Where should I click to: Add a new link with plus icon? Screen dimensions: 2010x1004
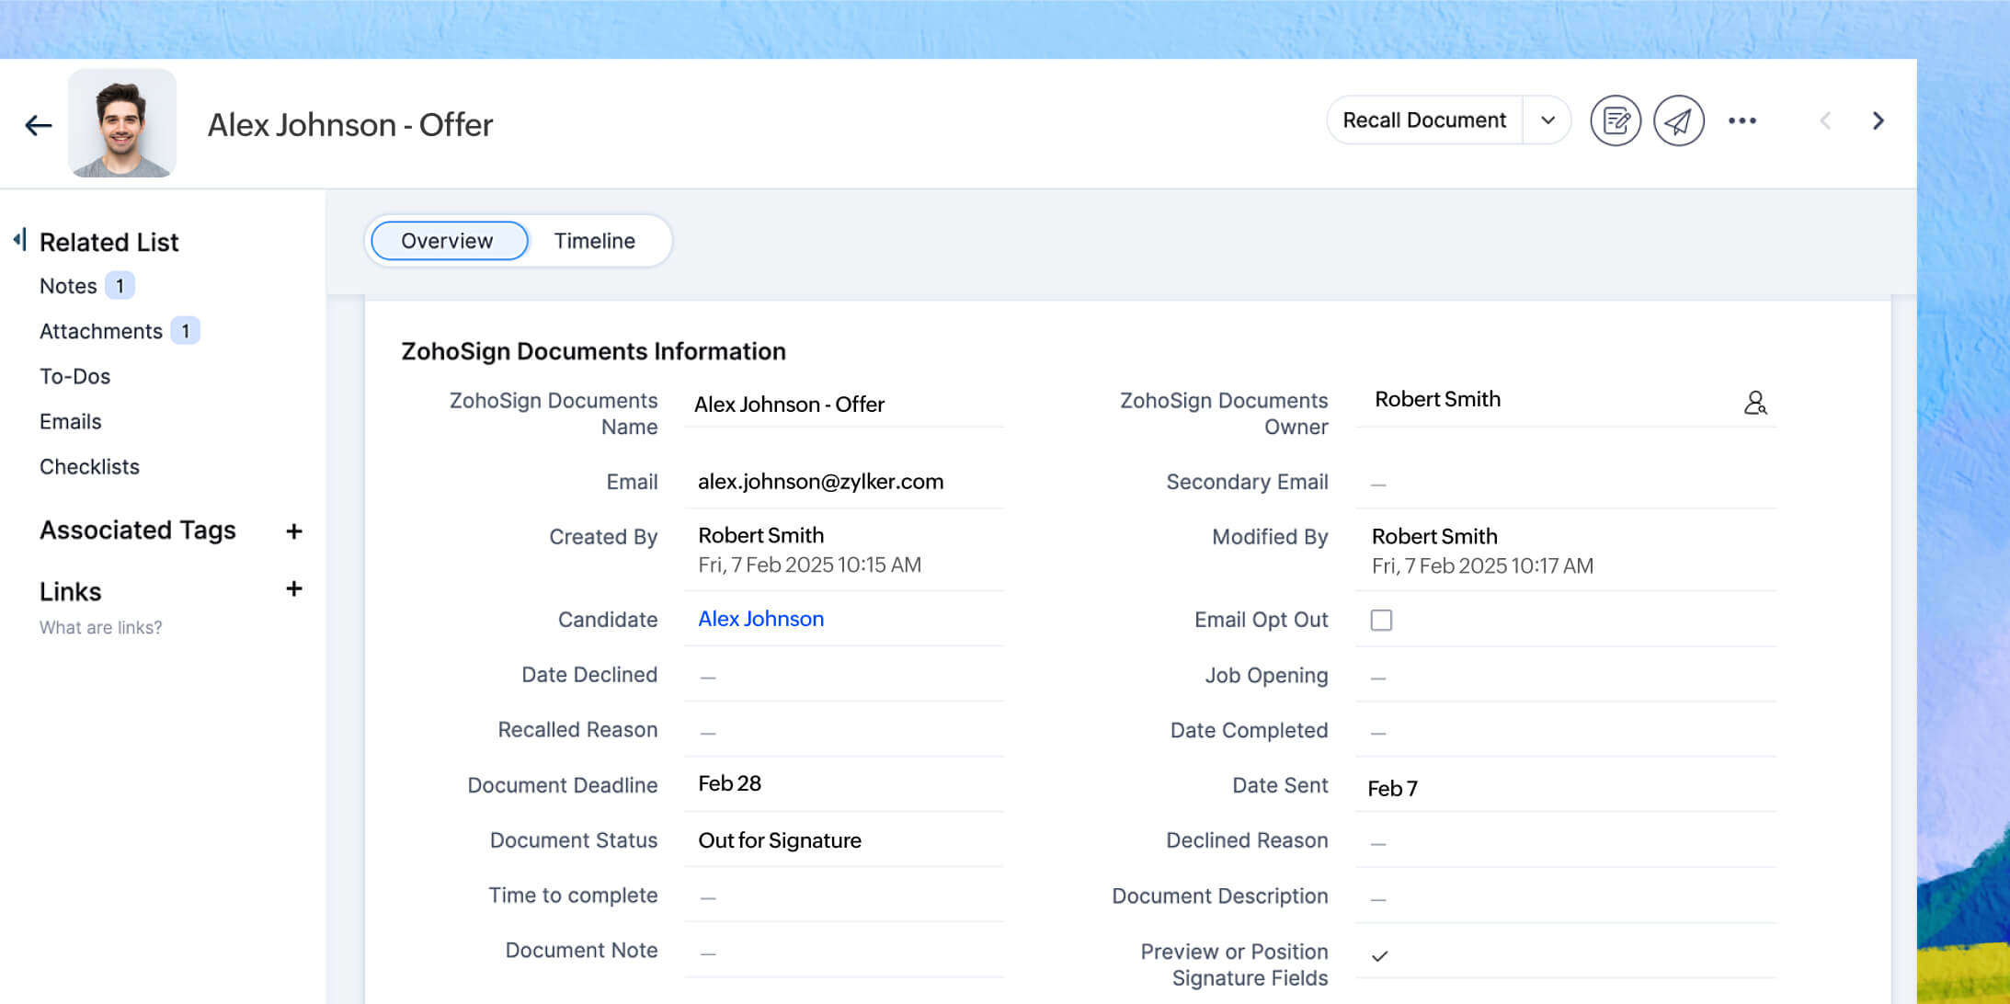[x=294, y=588]
